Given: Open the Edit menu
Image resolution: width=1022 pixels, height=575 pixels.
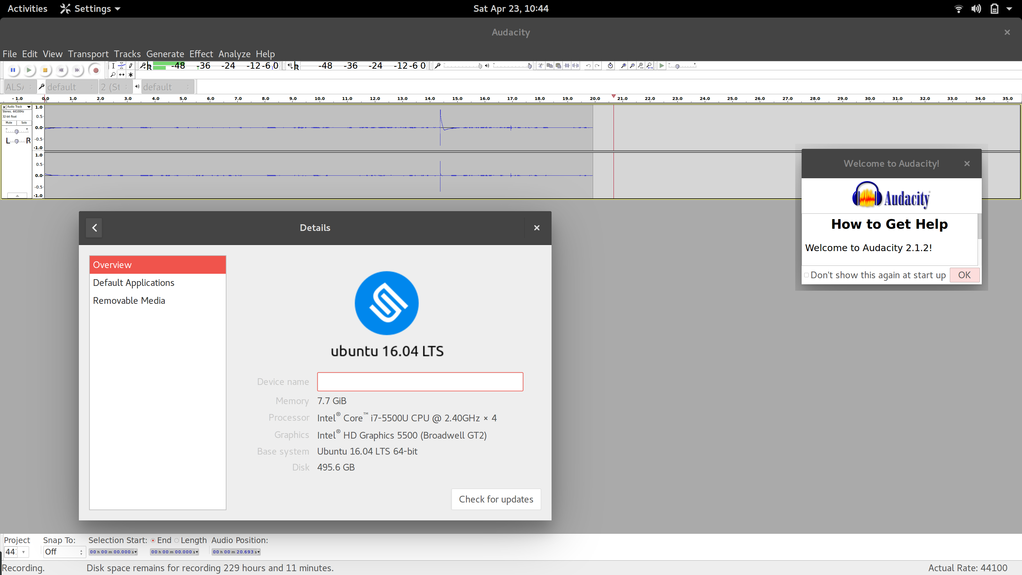Looking at the screenshot, I should (29, 54).
